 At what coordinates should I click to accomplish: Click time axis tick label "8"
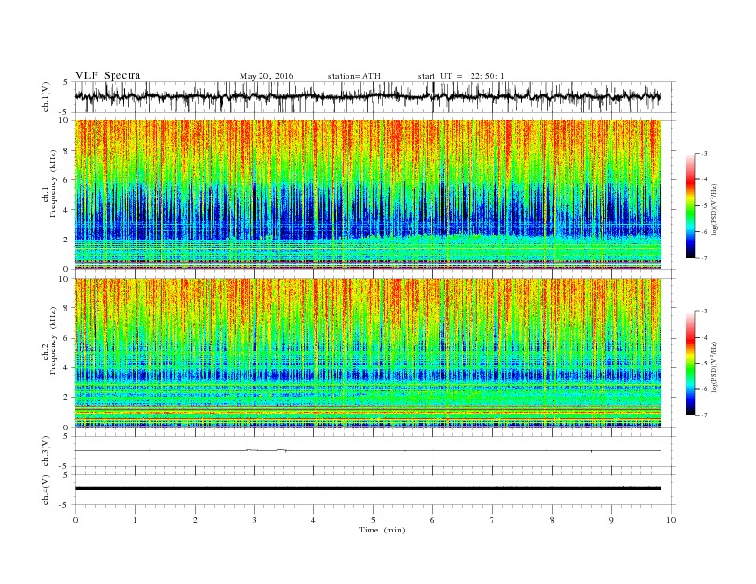click(x=552, y=520)
